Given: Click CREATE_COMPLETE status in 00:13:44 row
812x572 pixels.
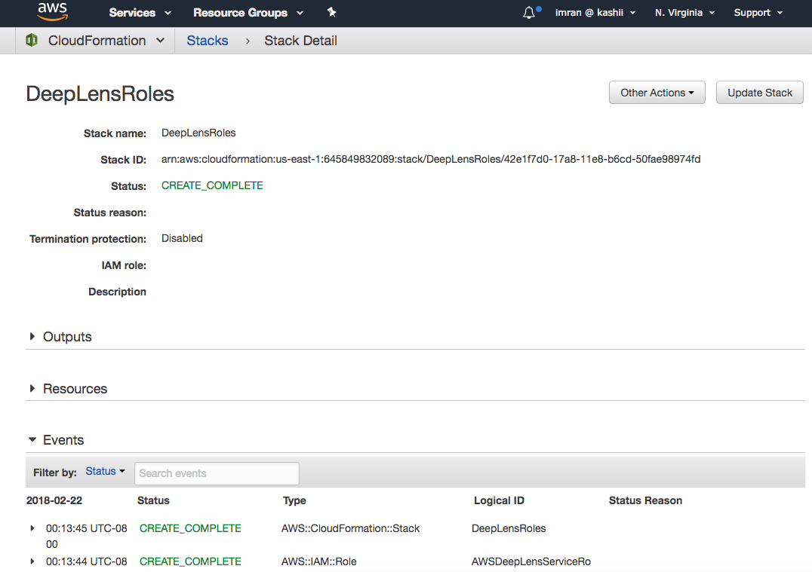Looking at the screenshot, I should 190,561.
